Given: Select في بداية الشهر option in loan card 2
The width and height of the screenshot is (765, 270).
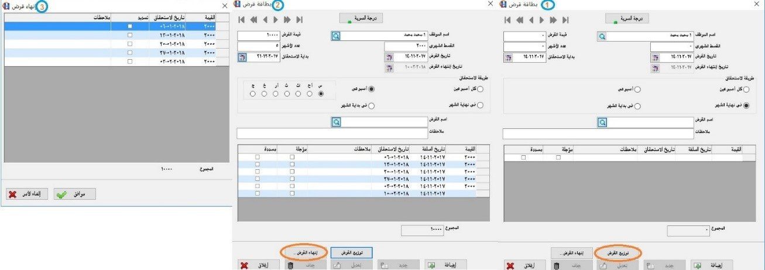Looking at the screenshot, I should point(371,105).
